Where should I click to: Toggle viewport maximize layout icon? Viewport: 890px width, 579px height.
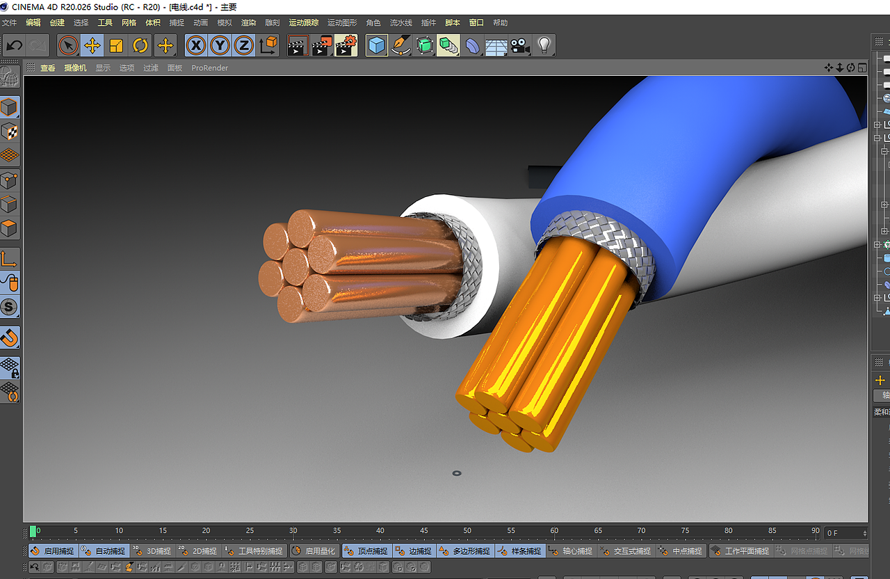tap(862, 68)
